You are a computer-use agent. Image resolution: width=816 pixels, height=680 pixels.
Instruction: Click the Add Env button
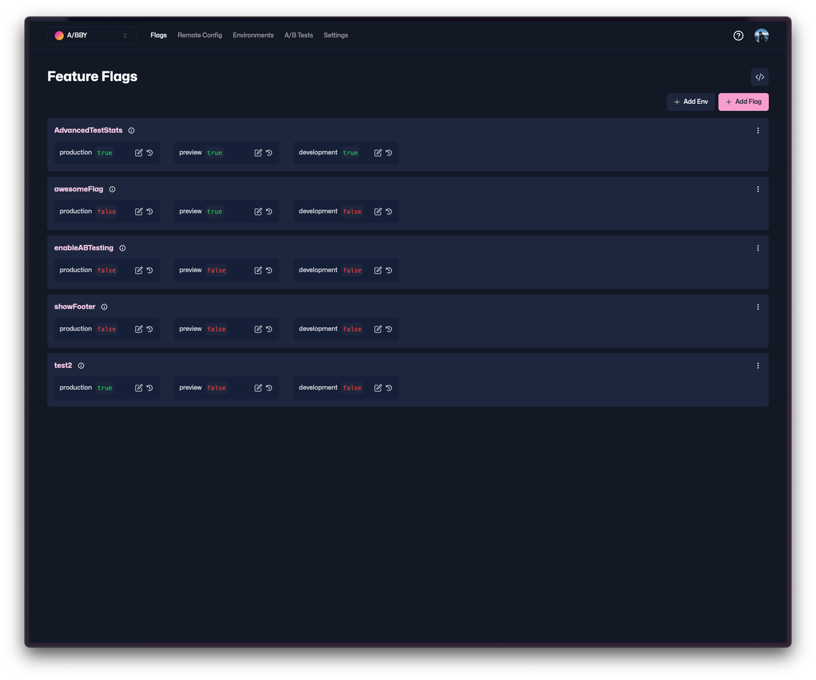click(x=691, y=102)
